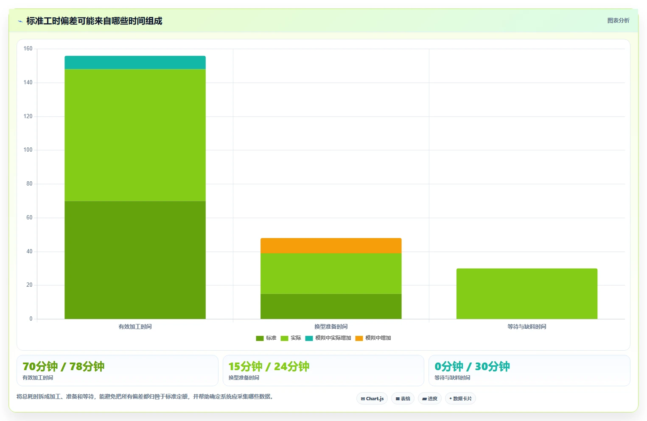Image resolution: width=647 pixels, height=421 pixels.
Task: Click the orange segment atop 换型准备时间 bar
Action: pos(331,246)
